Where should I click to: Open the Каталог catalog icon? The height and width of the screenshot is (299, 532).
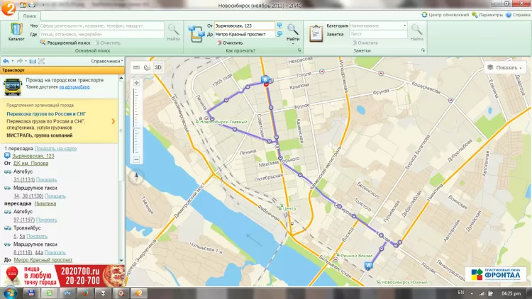(16, 32)
